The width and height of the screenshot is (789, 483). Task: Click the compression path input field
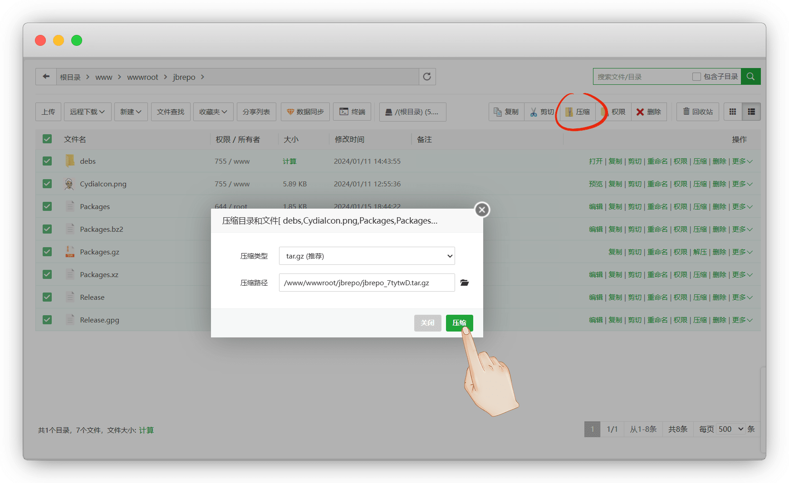[367, 283]
